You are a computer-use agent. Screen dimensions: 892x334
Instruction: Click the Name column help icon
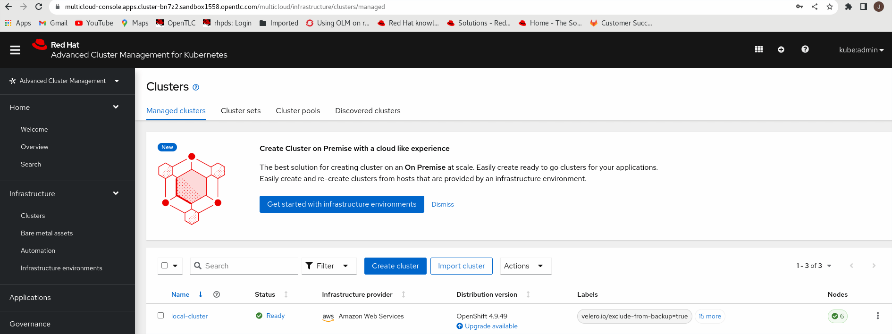point(217,294)
